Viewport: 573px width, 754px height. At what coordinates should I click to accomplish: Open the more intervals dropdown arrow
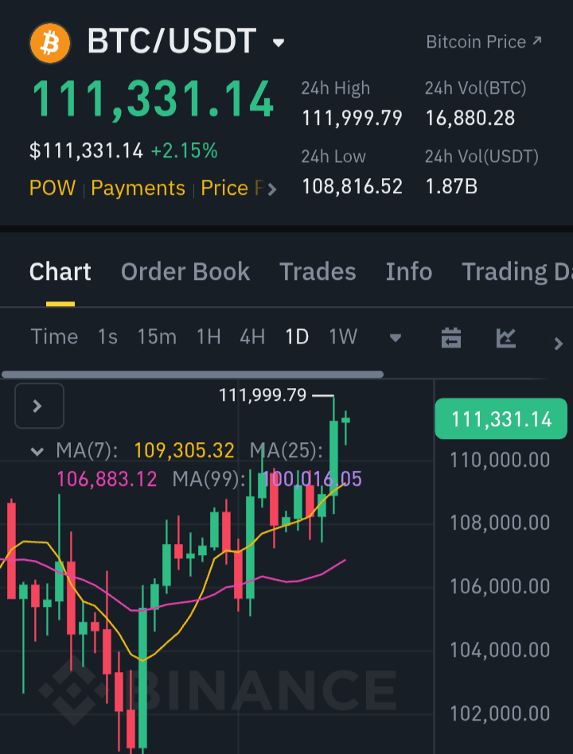[396, 338]
